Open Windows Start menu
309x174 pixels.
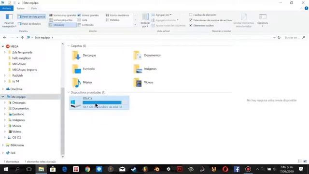click(x=6, y=169)
